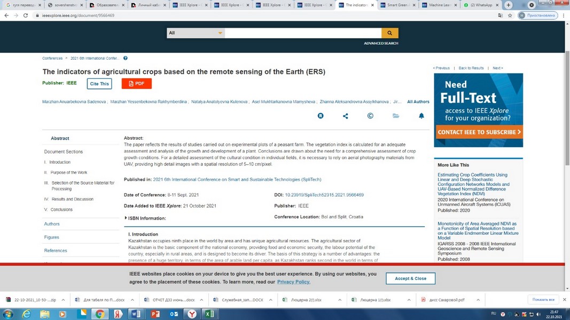This screenshot has height=320, width=570.
Task: Expand the ISBN Information section
Action: coord(145,218)
